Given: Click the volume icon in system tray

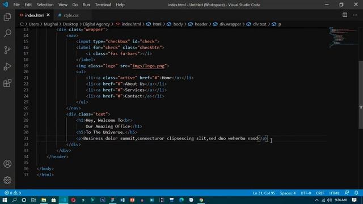Looking at the screenshot, I should click(x=330, y=200).
